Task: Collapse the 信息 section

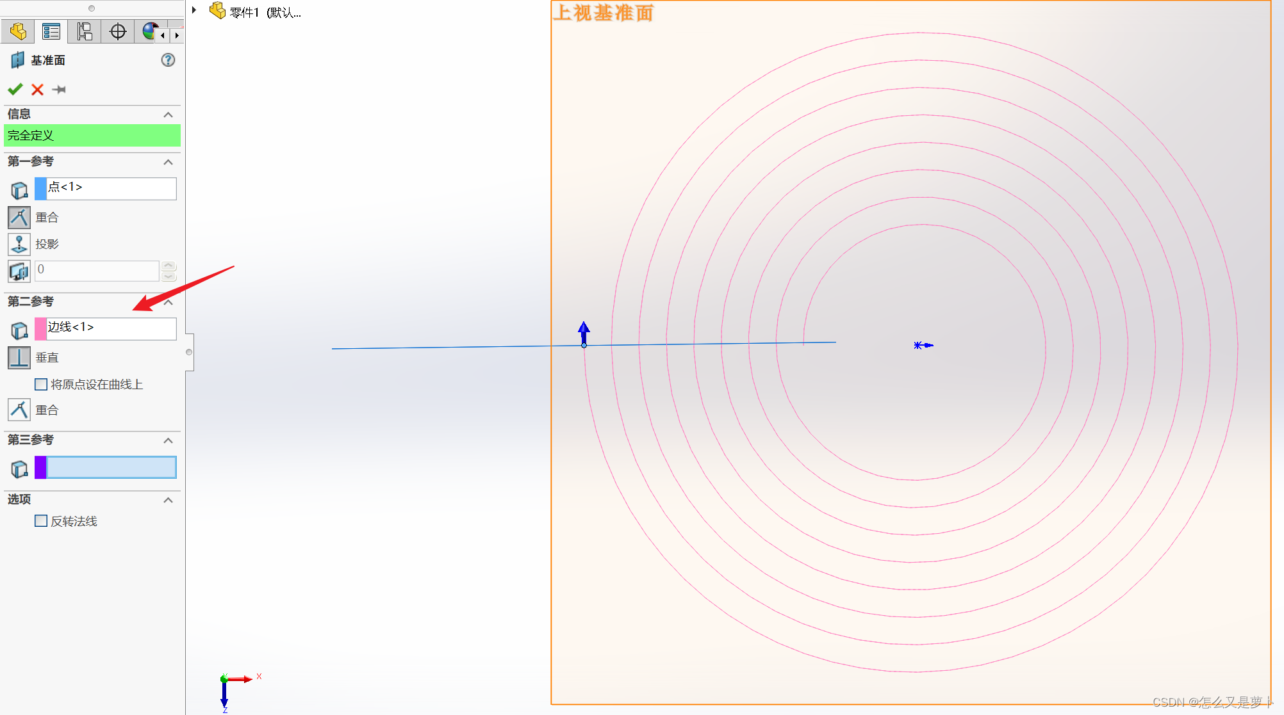Action: (168, 115)
